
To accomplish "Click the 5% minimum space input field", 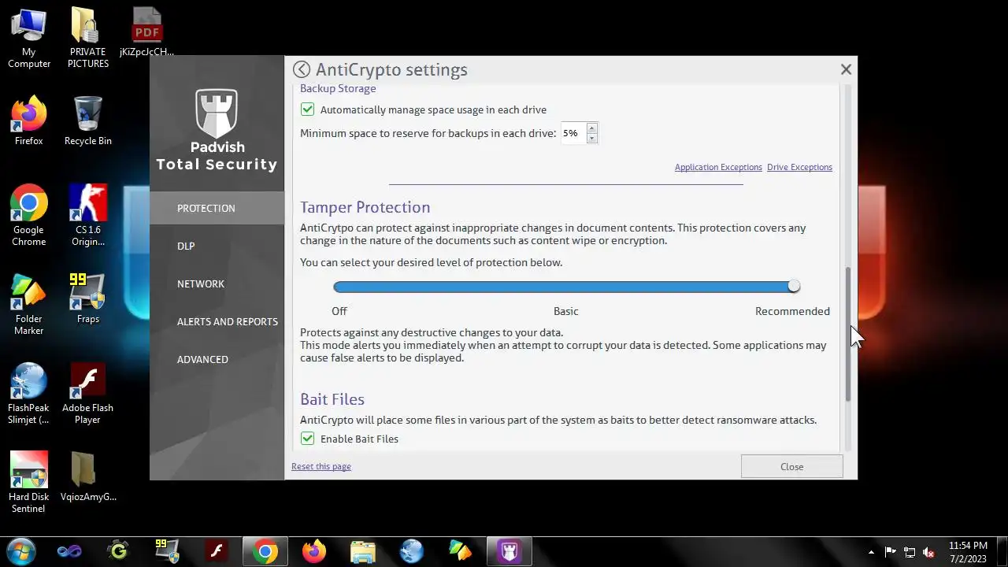I will [573, 133].
